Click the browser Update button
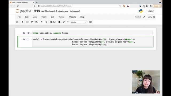 157,6
